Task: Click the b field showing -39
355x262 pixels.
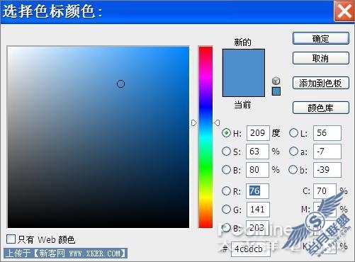Action: pos(327,170)
